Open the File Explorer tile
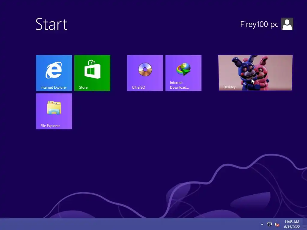This screenshot has width=307, height=230. point(54,111)
